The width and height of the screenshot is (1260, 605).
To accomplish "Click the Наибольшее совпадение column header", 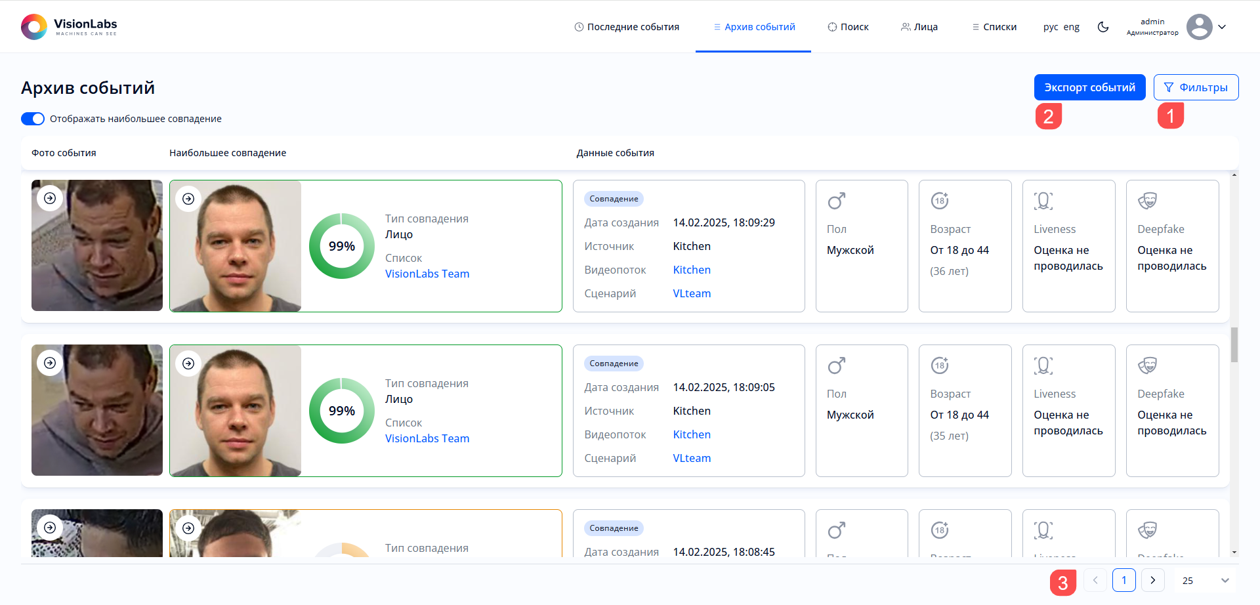I will (x=228, y=153).
